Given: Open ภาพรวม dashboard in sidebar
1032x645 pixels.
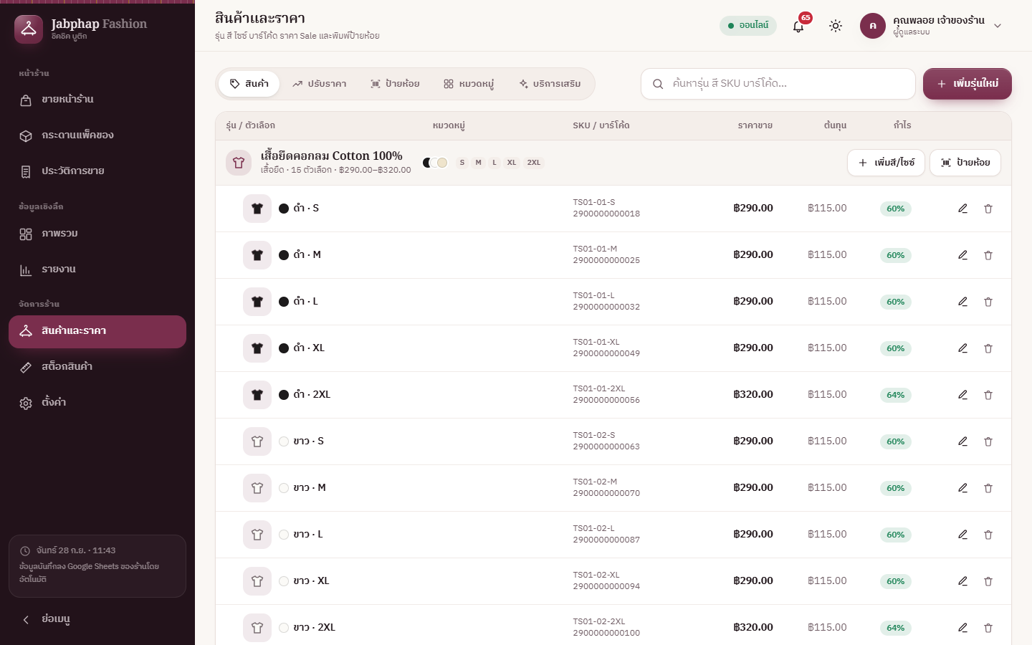Looking at the screenshot, I should click(97, 234).
